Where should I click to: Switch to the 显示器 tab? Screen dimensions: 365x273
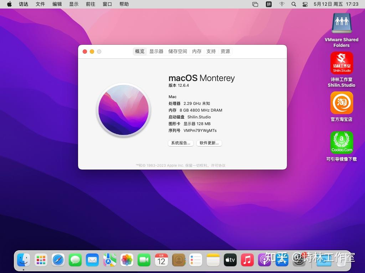coord(156,51)
